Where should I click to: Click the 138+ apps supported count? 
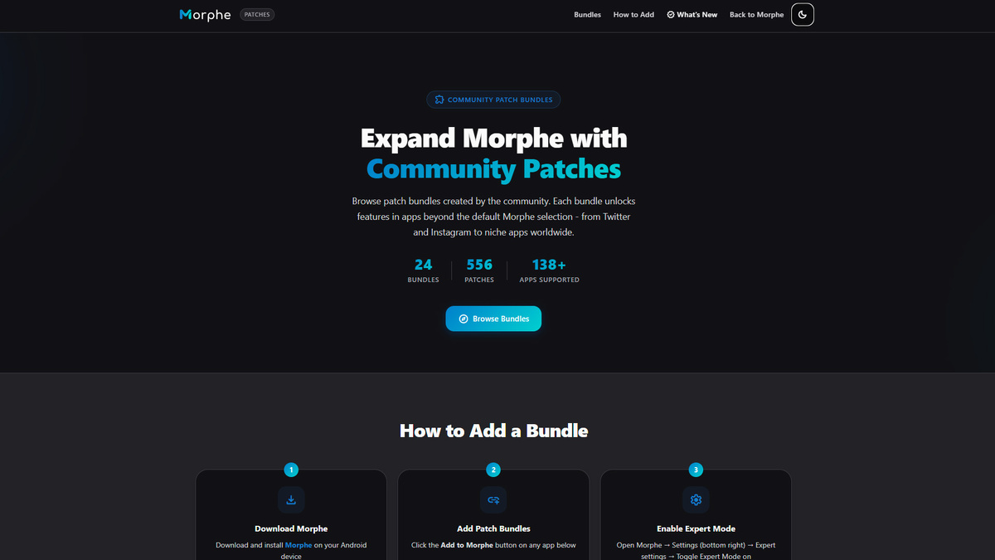(549, 265)
